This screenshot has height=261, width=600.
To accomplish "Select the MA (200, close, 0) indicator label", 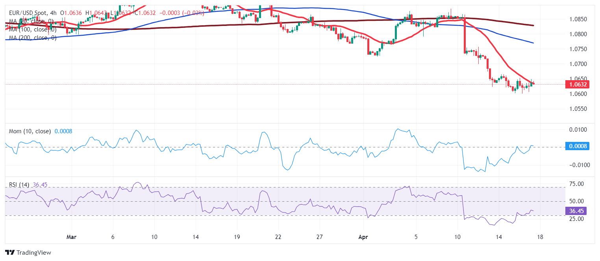I will [x=32, y=38].
